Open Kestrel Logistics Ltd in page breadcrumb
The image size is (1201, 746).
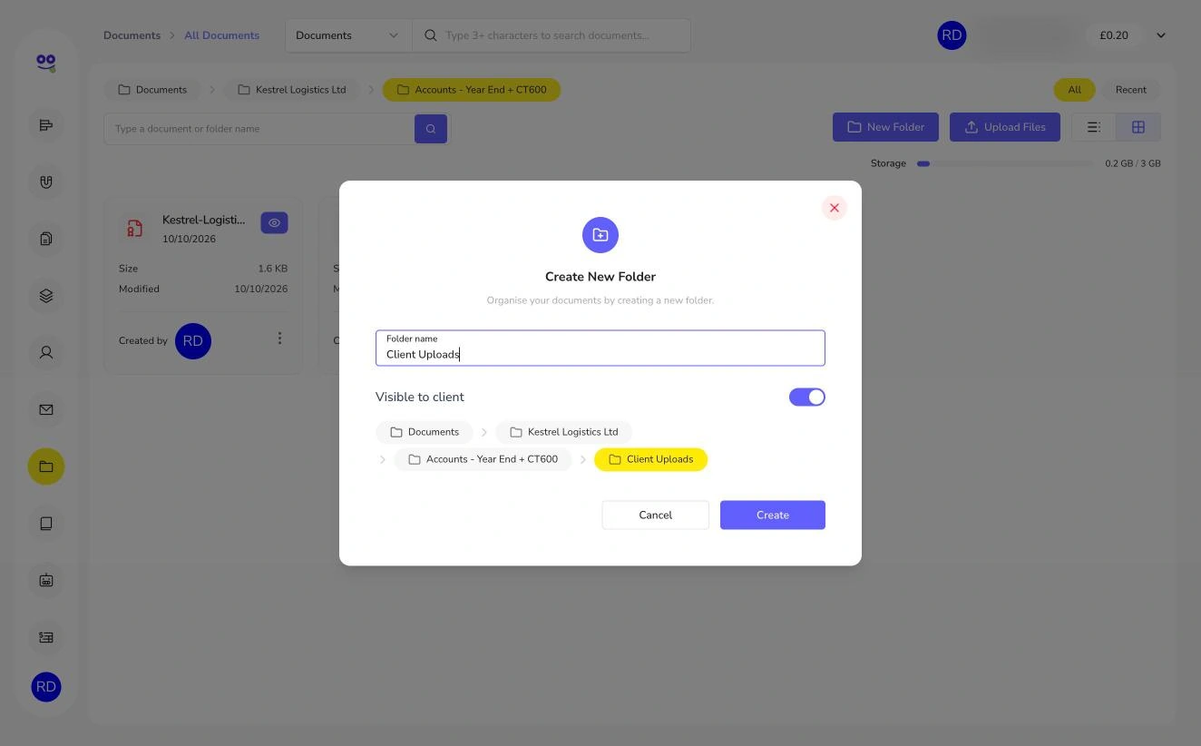point(291,90)
